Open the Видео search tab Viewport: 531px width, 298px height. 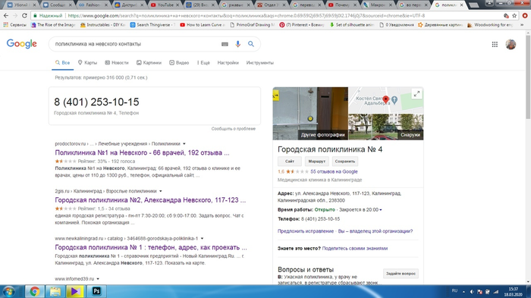tap(179, 63)
